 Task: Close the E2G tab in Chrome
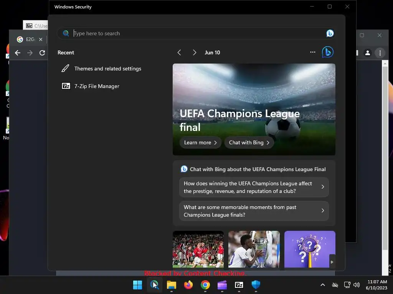click(x=41, y=39)
